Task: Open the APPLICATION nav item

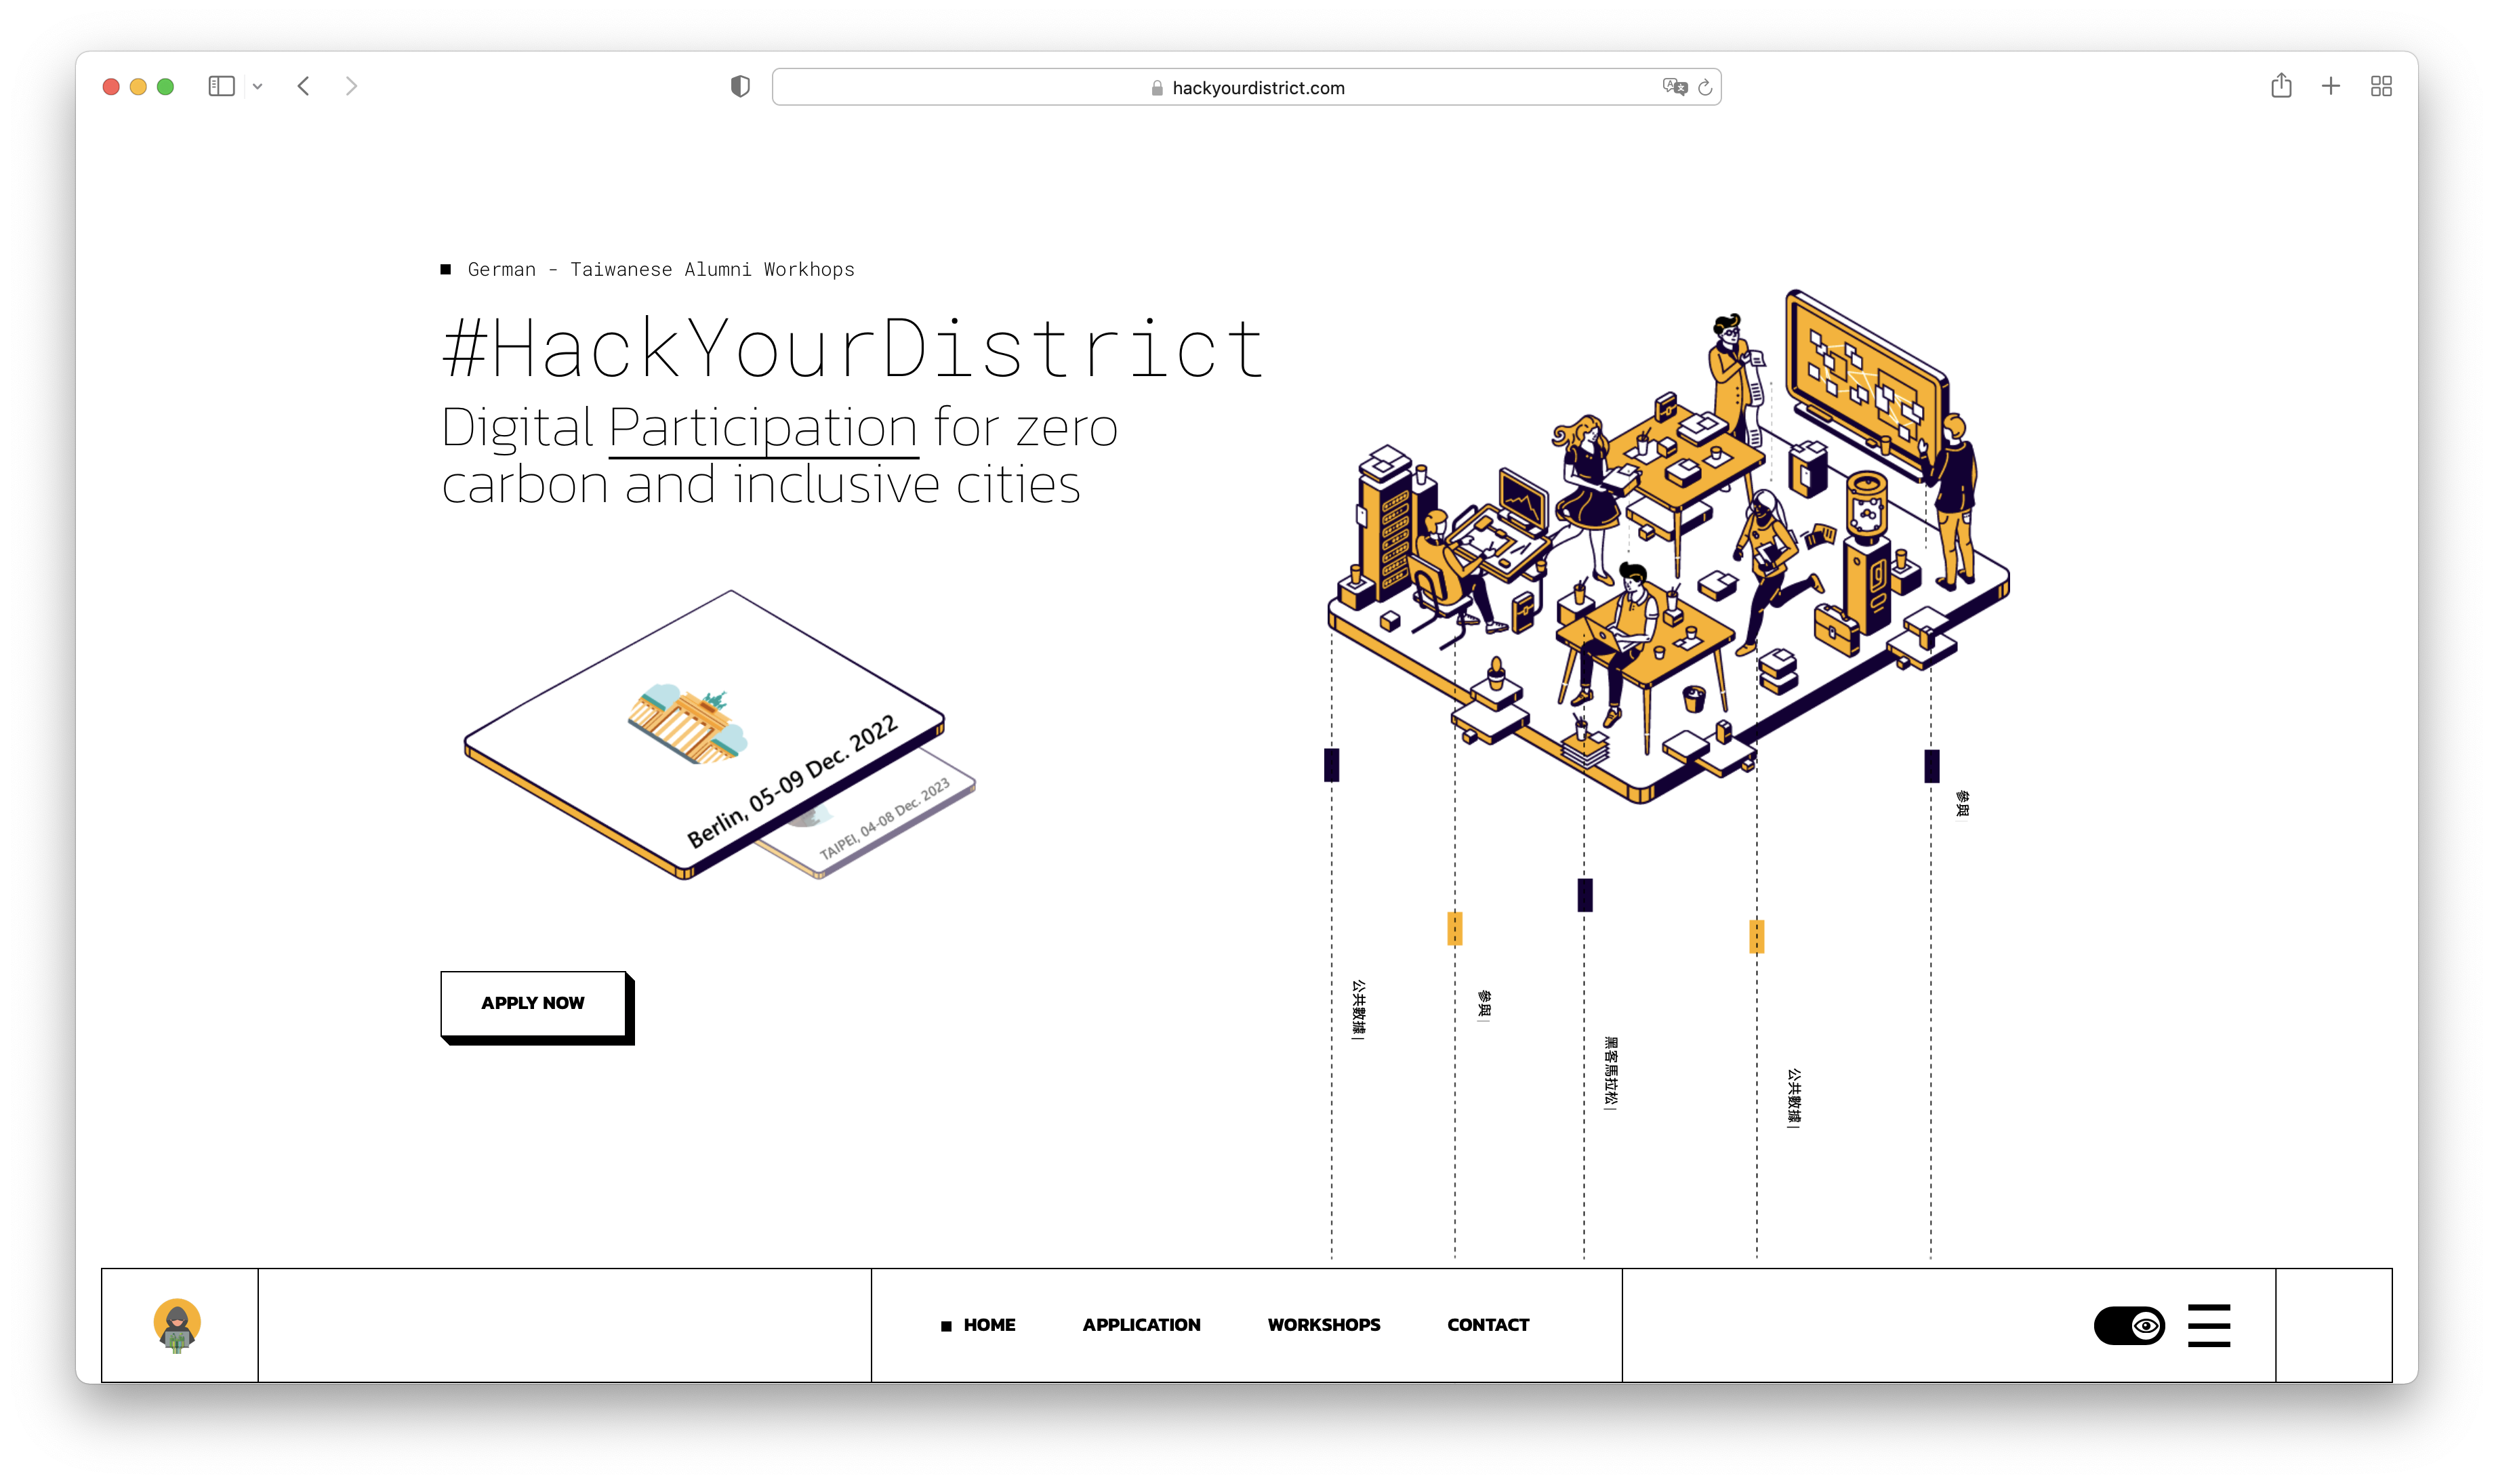Action: [x=1141, y=1325]
